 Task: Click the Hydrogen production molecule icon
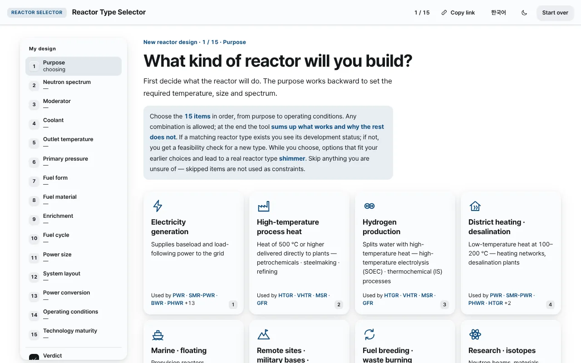point(369,206)
